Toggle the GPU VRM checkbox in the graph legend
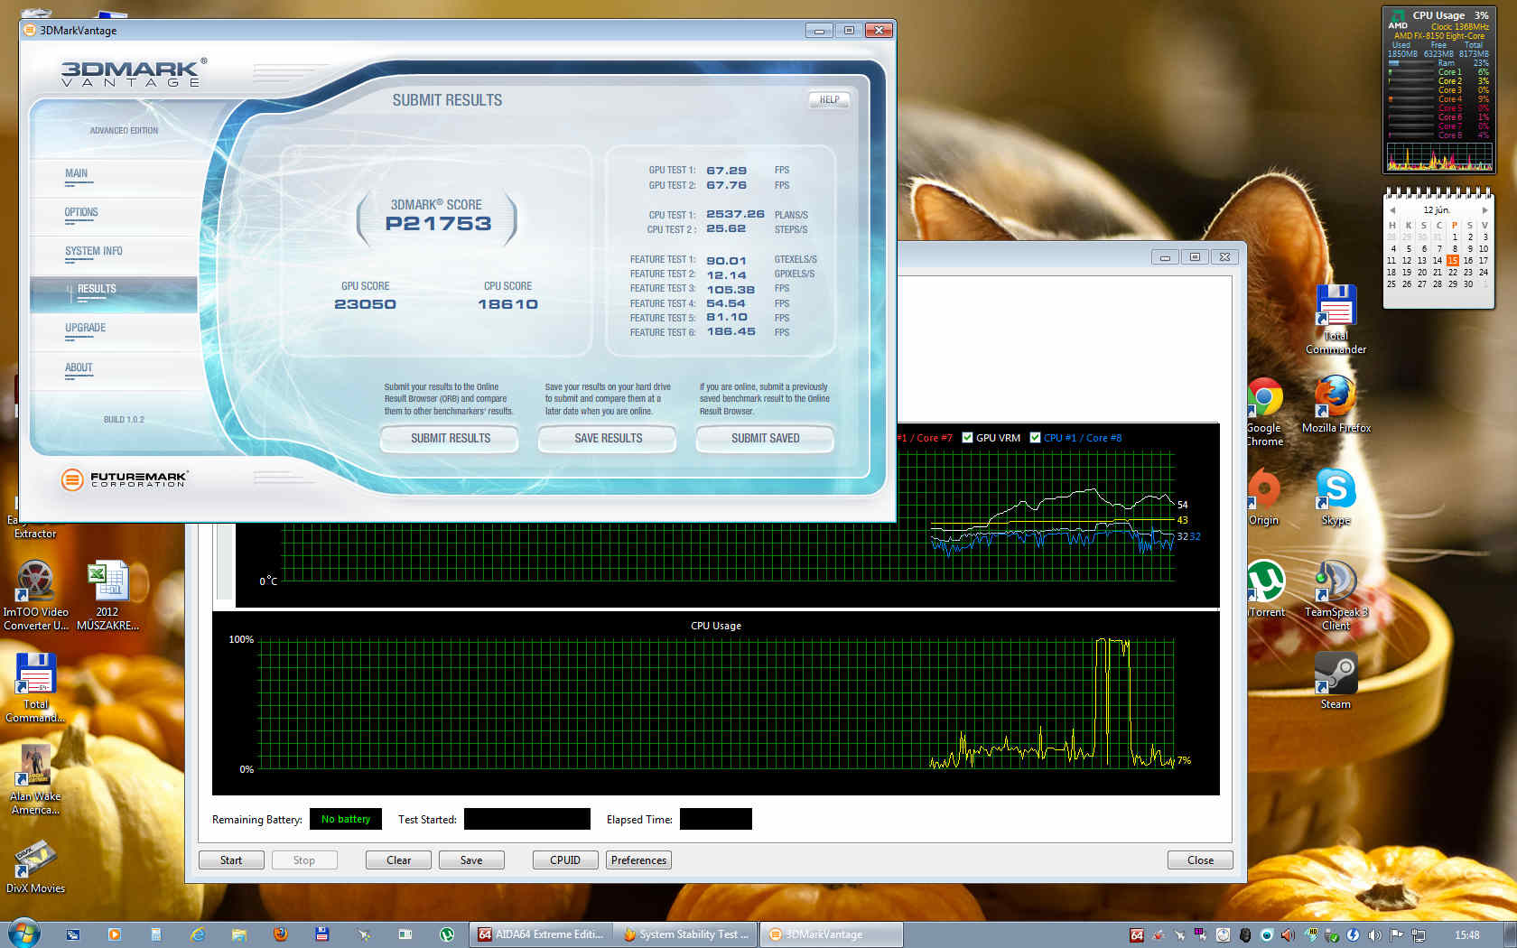 967,438
